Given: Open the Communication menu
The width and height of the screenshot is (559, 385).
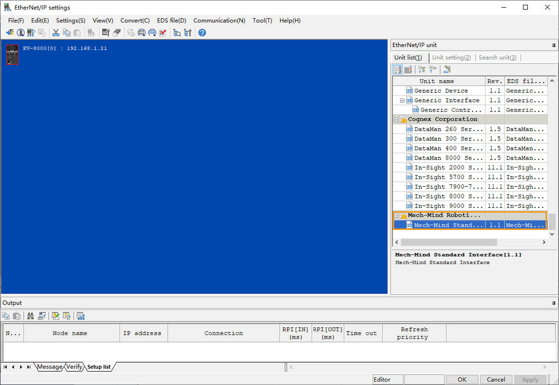Looking at the screenshot, I should (x=219, y=21).
